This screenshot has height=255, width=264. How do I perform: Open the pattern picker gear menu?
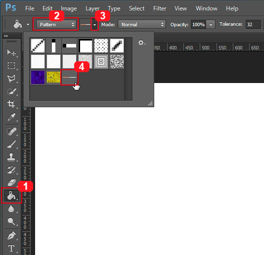click(x=142, y=42)
